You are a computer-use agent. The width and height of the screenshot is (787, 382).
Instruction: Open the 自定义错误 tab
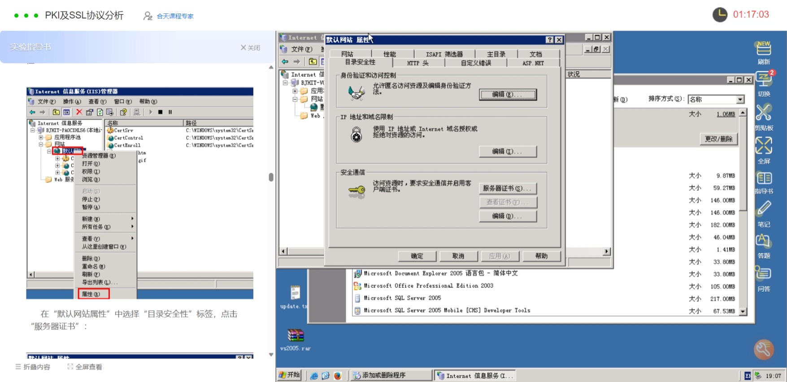pos(476,63)
